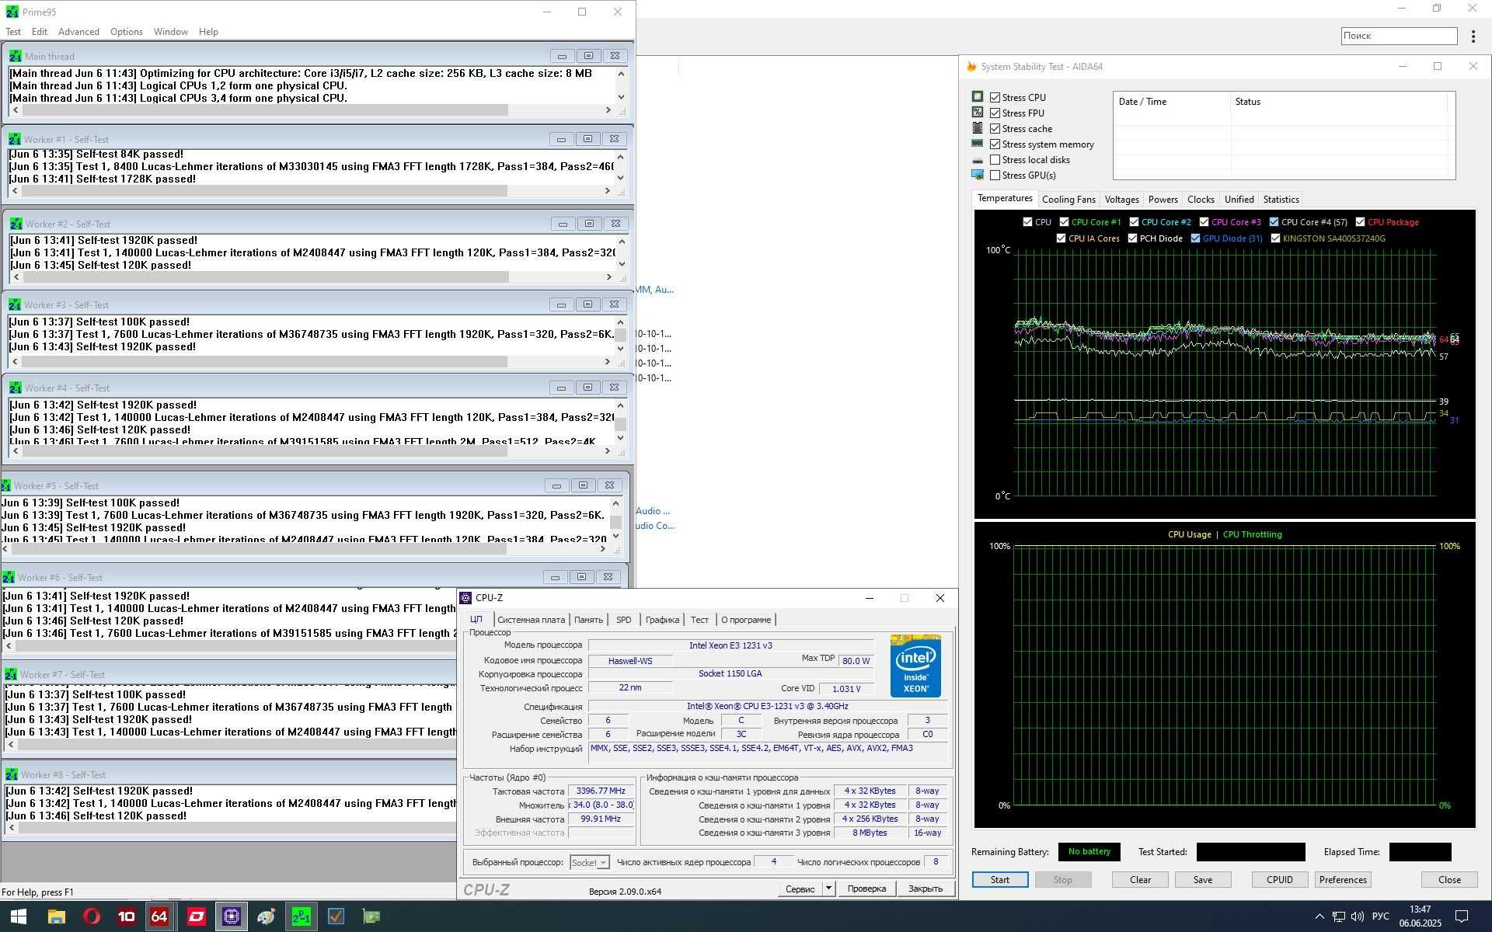
Task: Uncheck Stress CPU in AIDA64
Action: click(995, 97)
